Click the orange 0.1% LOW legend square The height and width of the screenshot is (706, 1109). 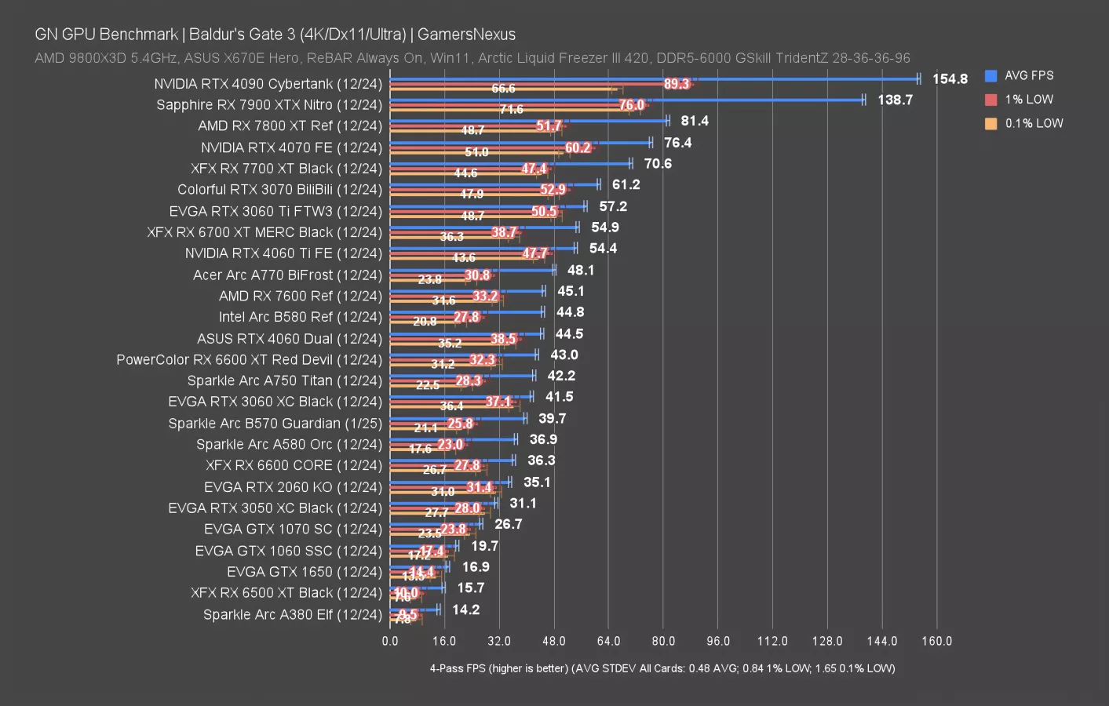[x=991, y=123]
